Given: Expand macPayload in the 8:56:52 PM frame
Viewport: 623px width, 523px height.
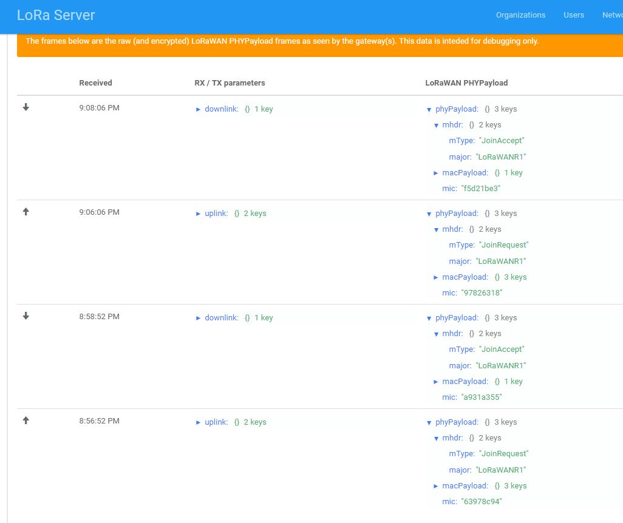Looking at the screenshot, I should coord(436,486).
